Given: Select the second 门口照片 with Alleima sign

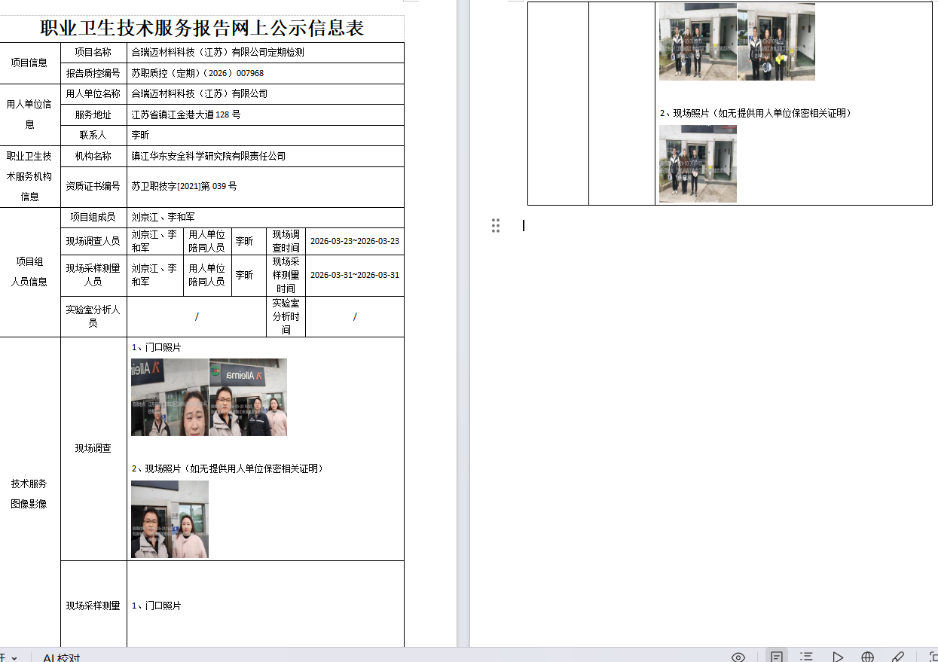Looking at the screenshot, I should coord(248,397).
